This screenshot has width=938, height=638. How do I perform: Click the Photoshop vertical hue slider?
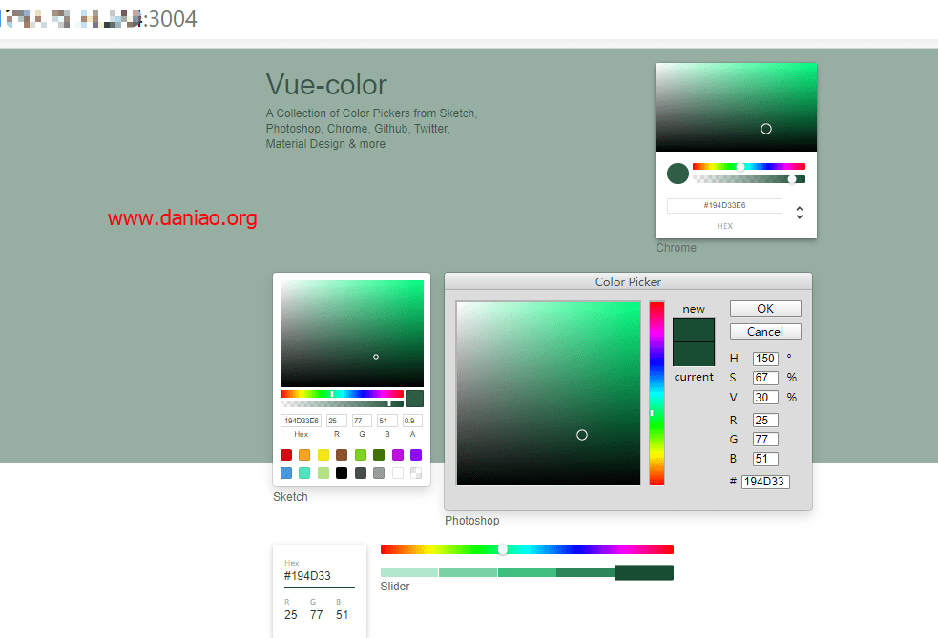[x=657, y=394]
